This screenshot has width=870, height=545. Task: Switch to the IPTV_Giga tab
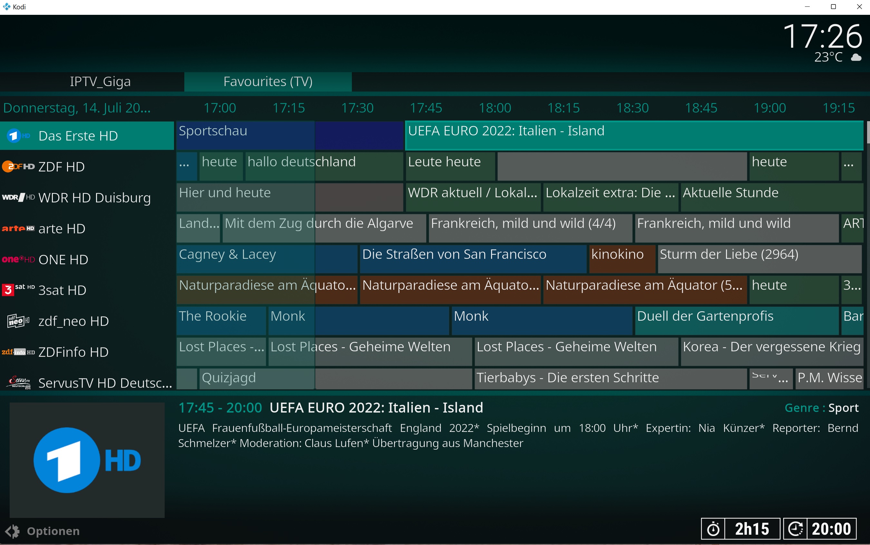(100, 82)
